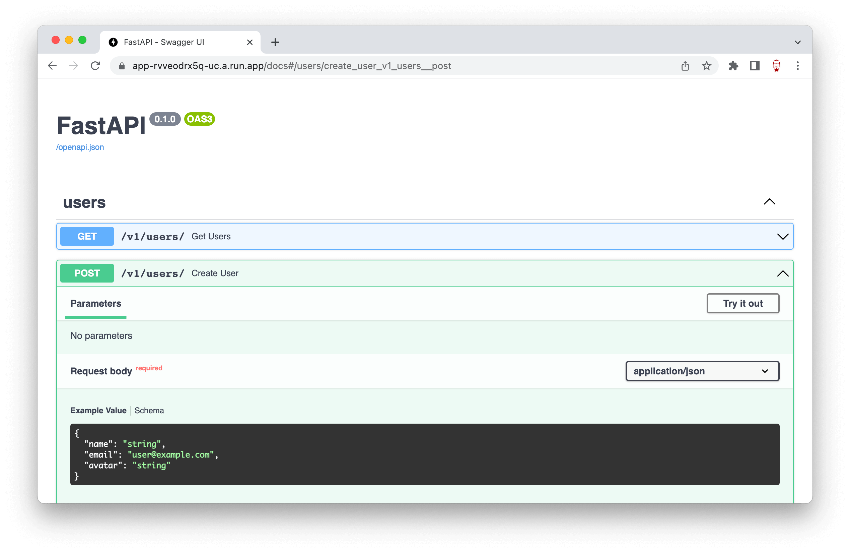Collapse the POST Create User endpoint
This screenshot has height=553, width=850.
[783, 273]
